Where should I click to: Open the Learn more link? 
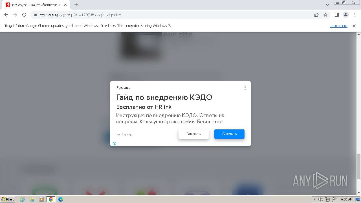338,26
